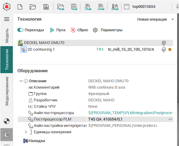Click the ABC icon next to Комментарий
Screen dimensions: 179x146
[x=31, y=87]
